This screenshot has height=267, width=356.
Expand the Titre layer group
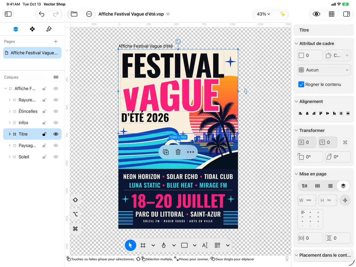(10, 134)
